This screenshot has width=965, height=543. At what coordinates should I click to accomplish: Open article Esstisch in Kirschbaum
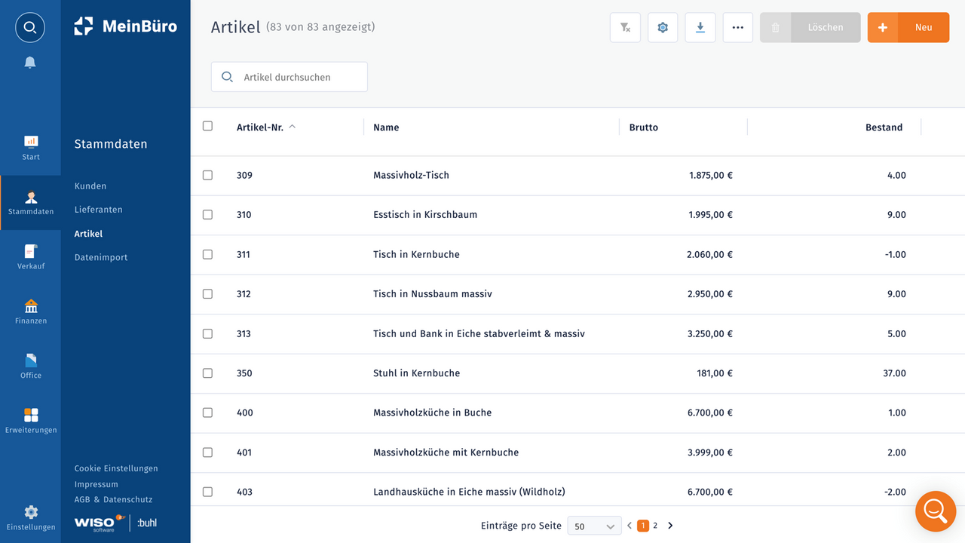(425, 214)
